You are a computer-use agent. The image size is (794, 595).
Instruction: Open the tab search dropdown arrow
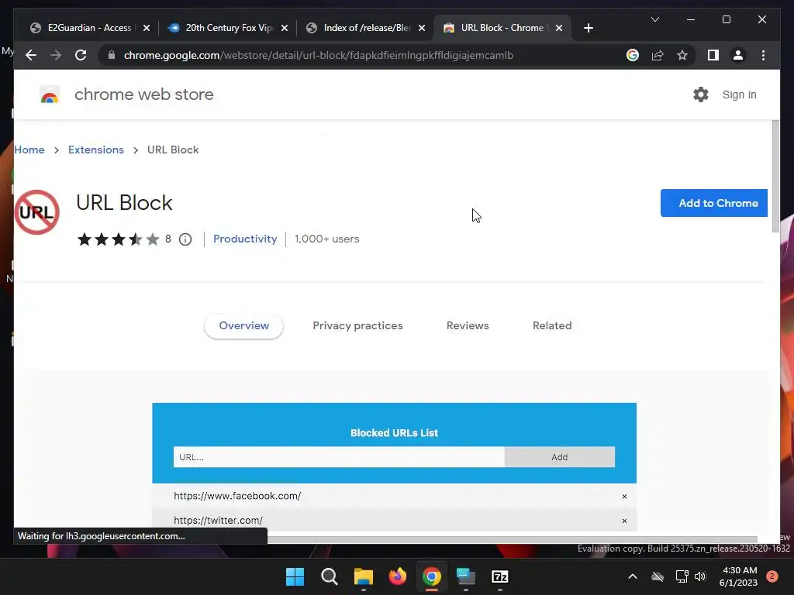[x=654, y=19]
